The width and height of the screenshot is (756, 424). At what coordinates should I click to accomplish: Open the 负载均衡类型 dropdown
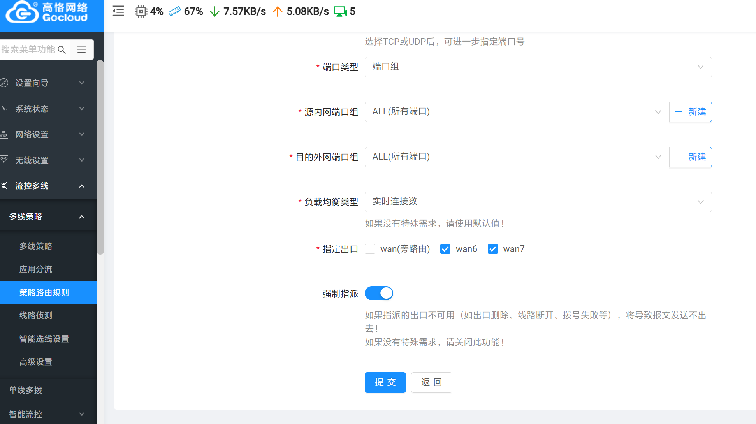coord(538,202)
